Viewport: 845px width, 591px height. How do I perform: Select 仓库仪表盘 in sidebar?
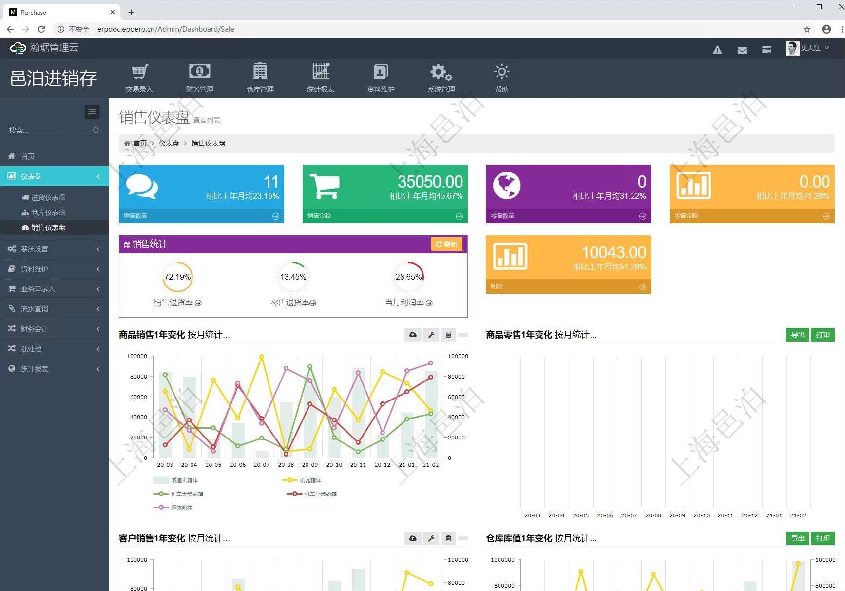(55, 212)
